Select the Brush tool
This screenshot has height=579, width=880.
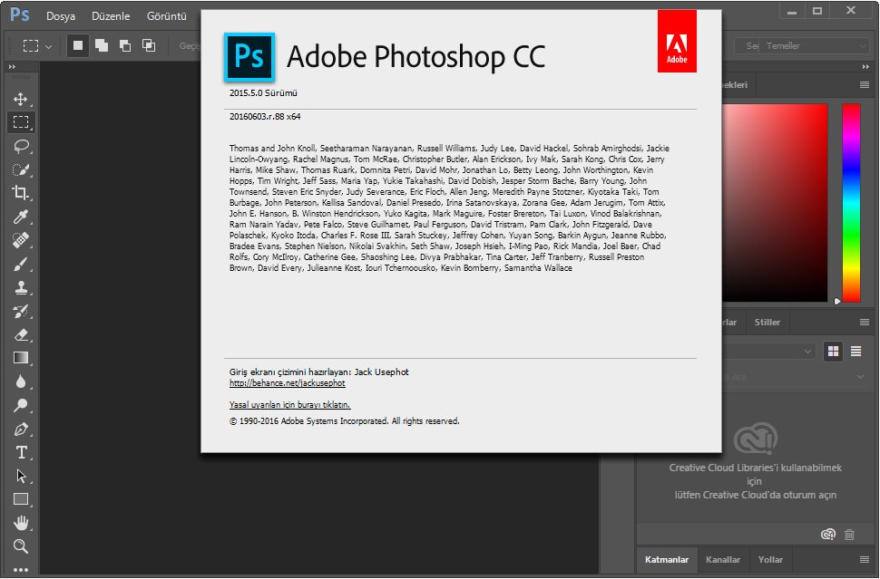tap(21, 264)
